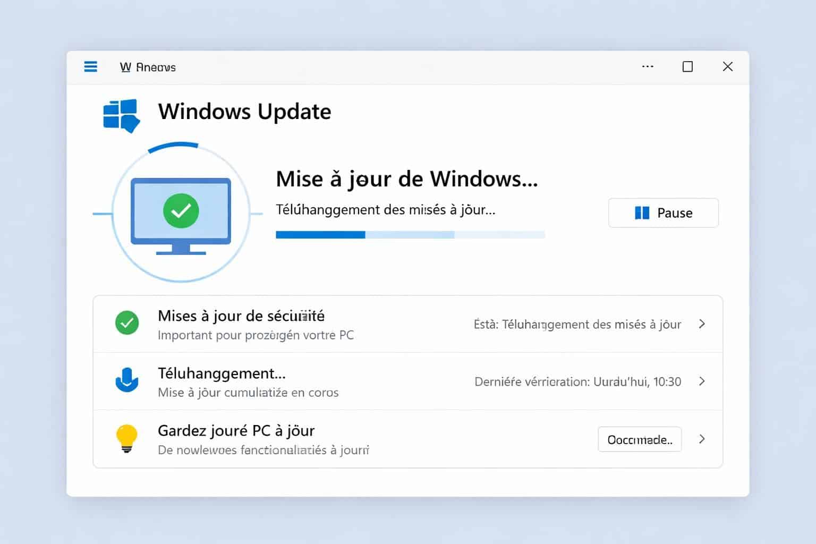Image resolution: width=816 pixels, height=544 pixels.
Task: Click the Windows logo beside Windows Update
Action: point(121,115)
